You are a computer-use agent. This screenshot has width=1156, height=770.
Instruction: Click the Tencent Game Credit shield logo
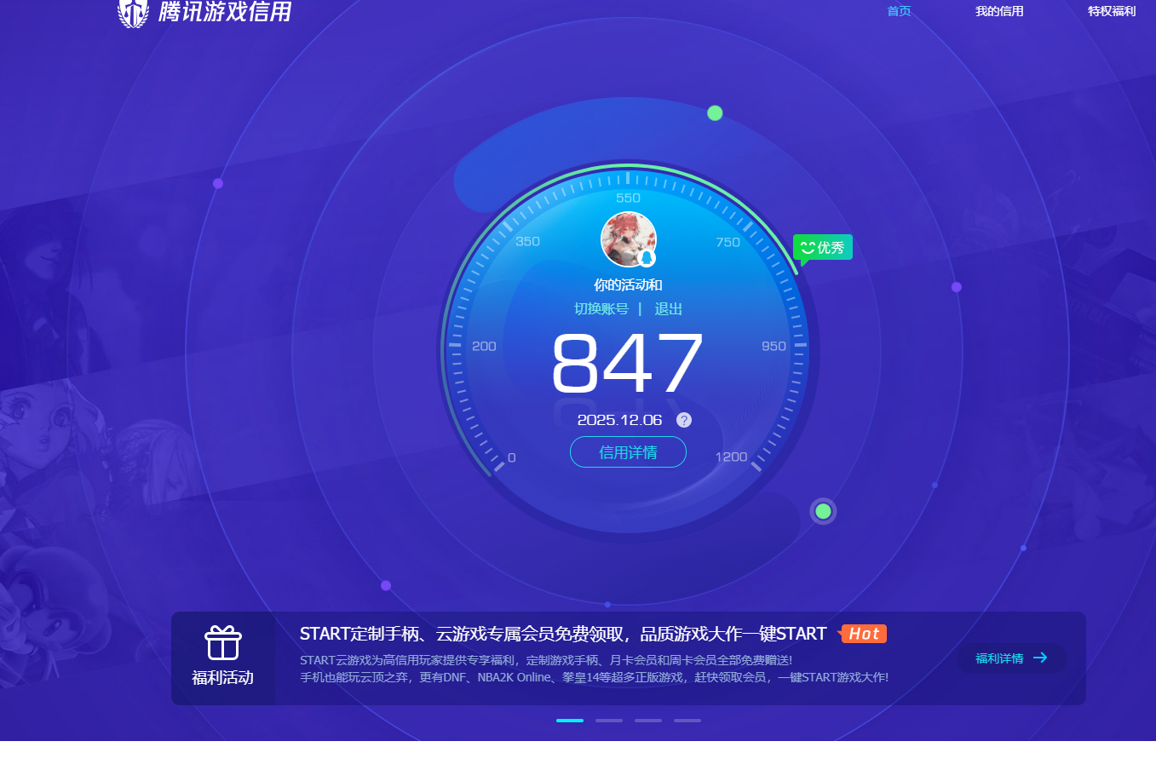click(x=133, y=13)
